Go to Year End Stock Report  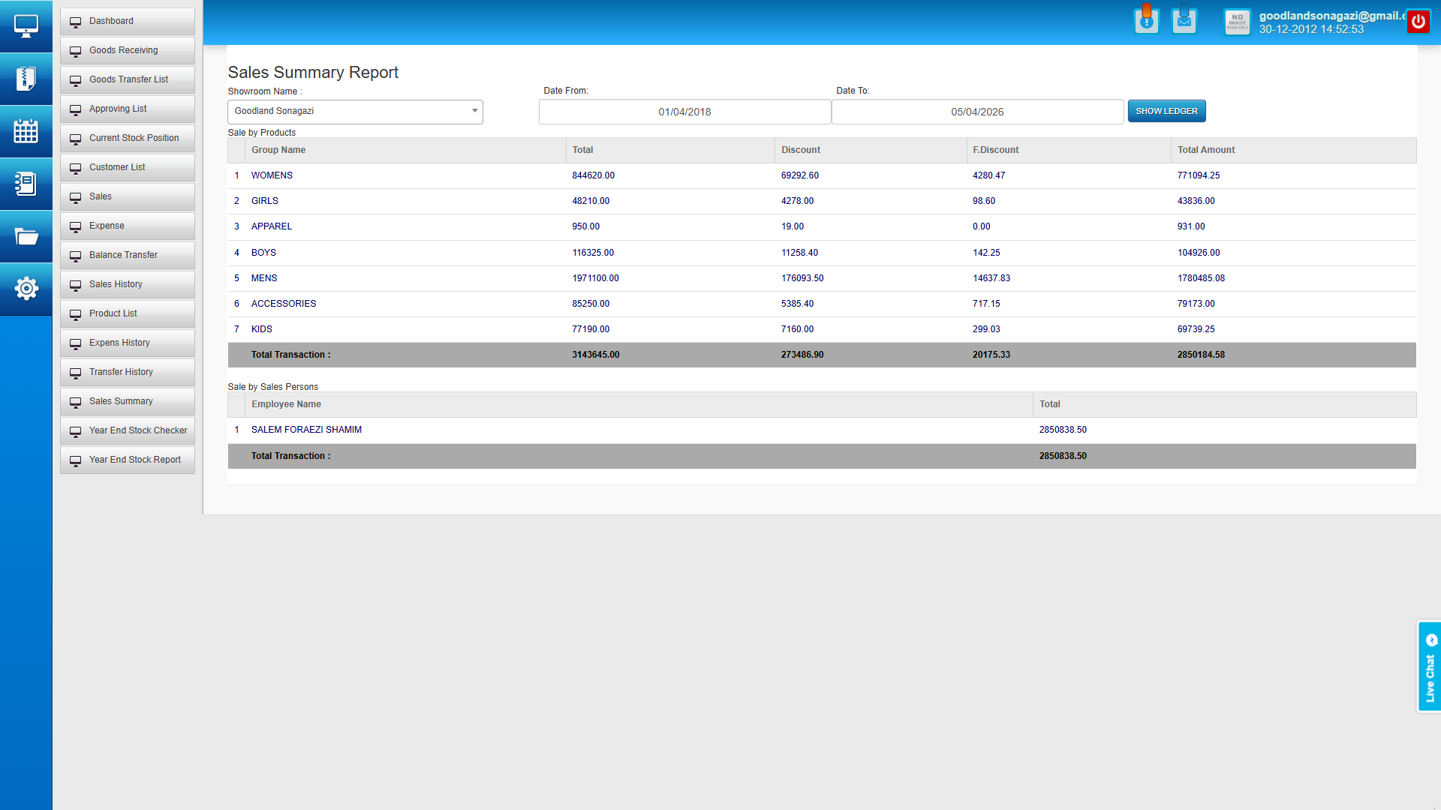(x=134, y=459)
